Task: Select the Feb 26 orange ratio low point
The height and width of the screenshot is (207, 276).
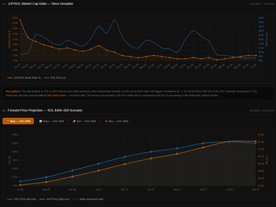Action: click(x=217, y=60)
